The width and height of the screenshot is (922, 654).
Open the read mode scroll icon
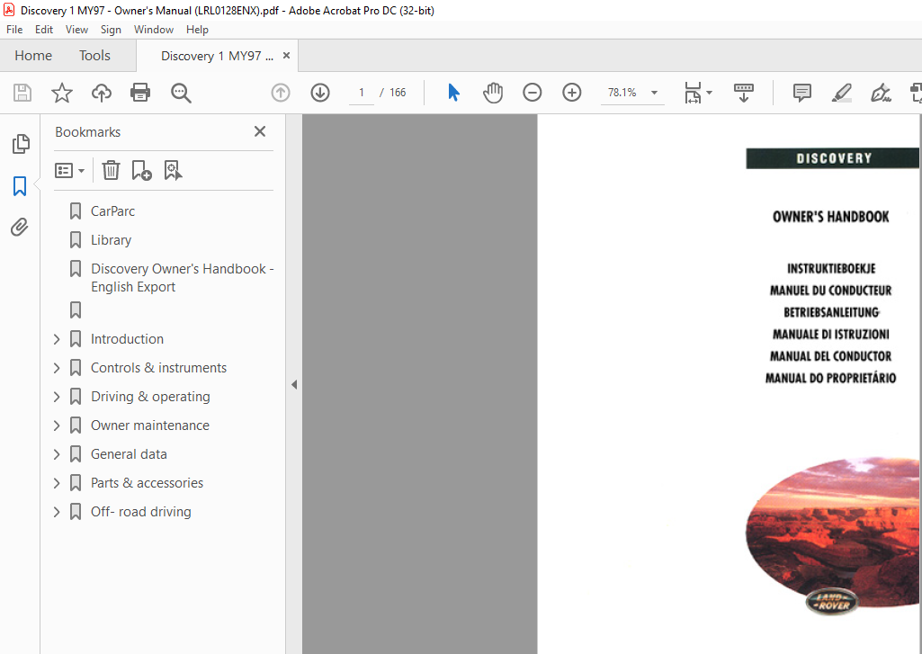(744, 93)
